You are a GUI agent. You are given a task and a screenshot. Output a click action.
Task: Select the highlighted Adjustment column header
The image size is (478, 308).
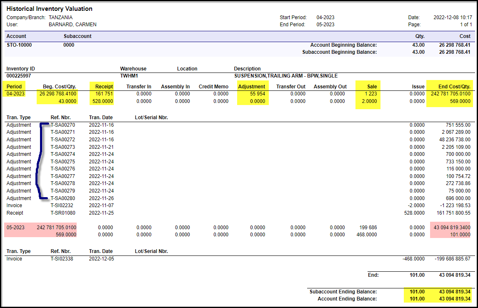coord(251,87)
